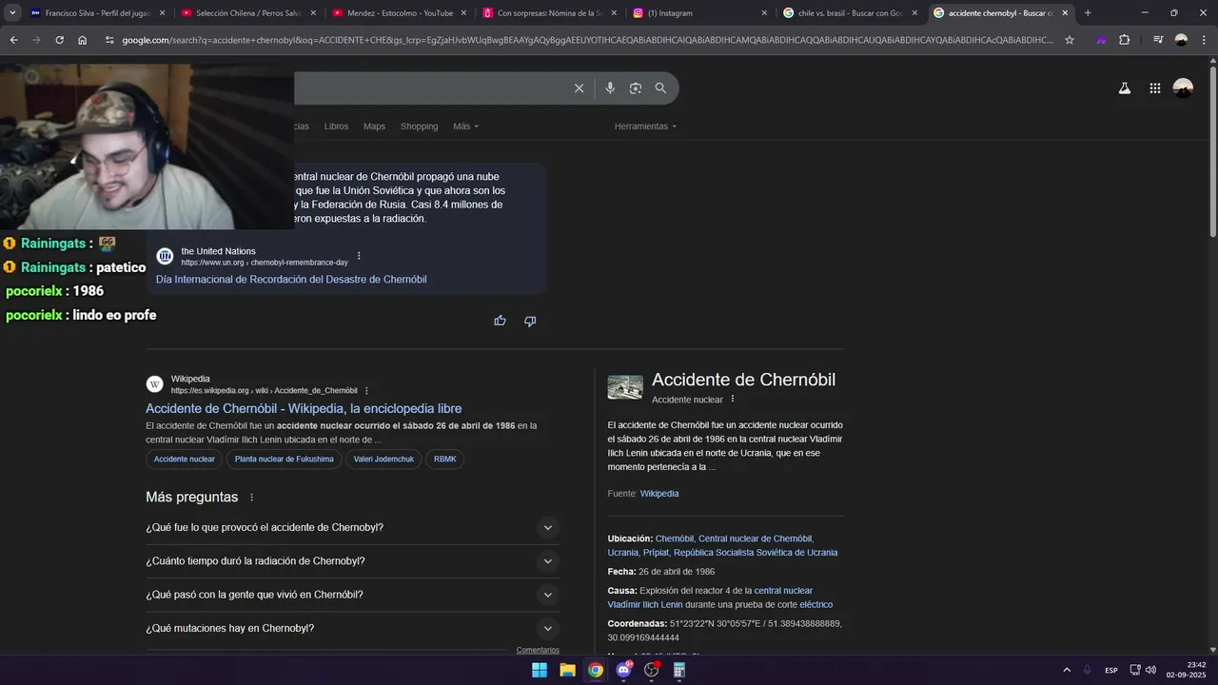Click the Valeri Jodemchuk chip
This screenshot has width=1218, height=685.
coord(383,460)
